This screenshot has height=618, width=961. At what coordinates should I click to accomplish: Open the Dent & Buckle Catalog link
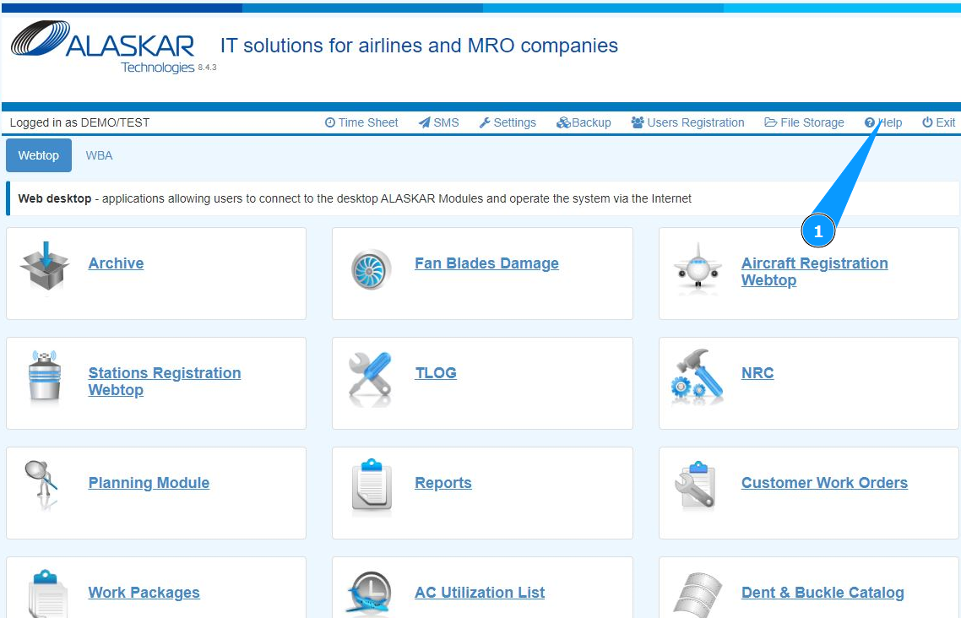pyautogui.click(x=823, y=593)
